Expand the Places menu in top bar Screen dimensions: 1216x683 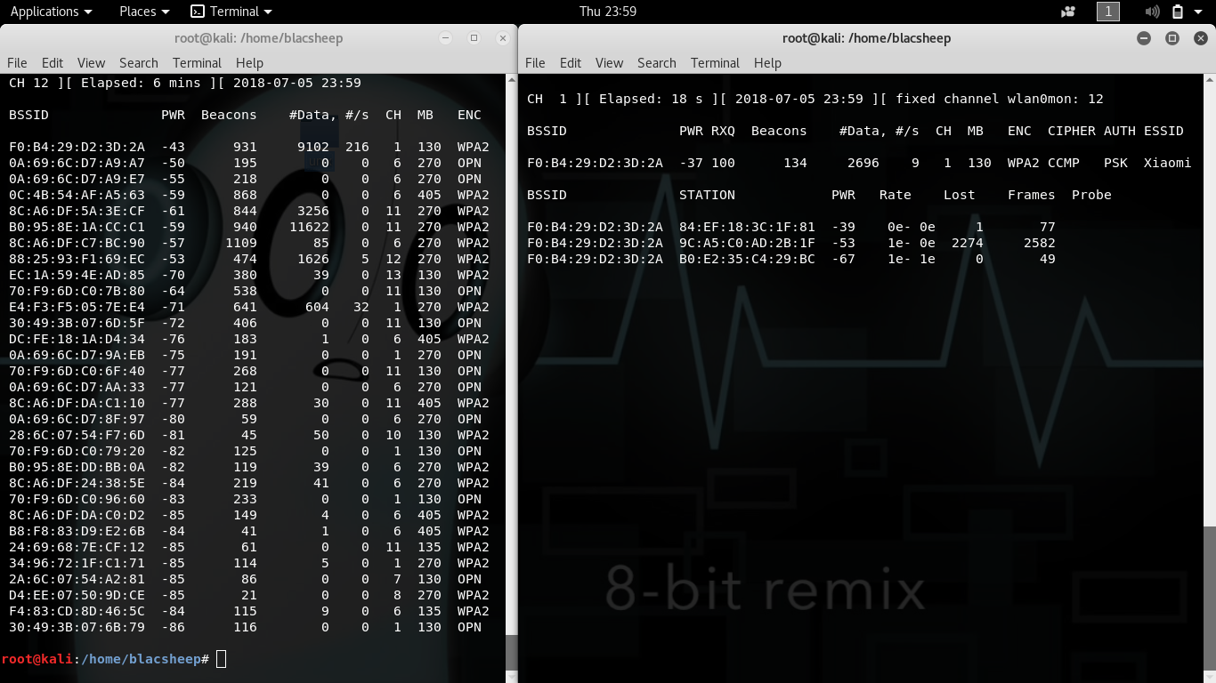(x=143, y=12)
